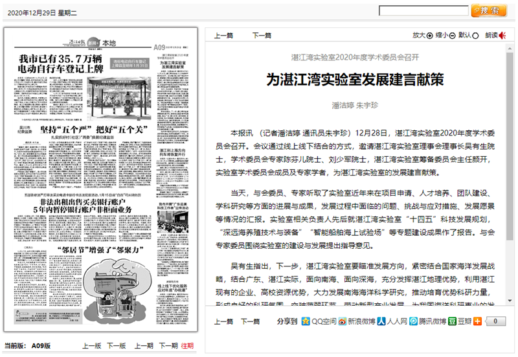Click article title 为湛江湾实验室发展建言献策
518x357 pixels.
355,80
